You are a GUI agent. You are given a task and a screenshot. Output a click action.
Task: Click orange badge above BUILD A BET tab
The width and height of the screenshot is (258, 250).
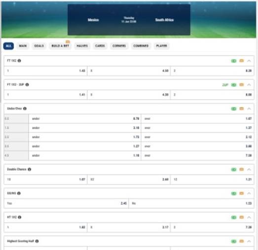pyautogui.click(x=68, y=42)
